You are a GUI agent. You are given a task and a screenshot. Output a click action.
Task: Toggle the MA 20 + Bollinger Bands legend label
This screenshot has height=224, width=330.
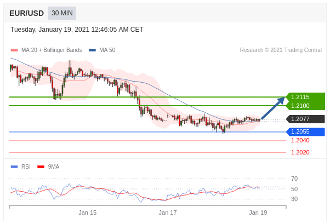pos(51,50)
